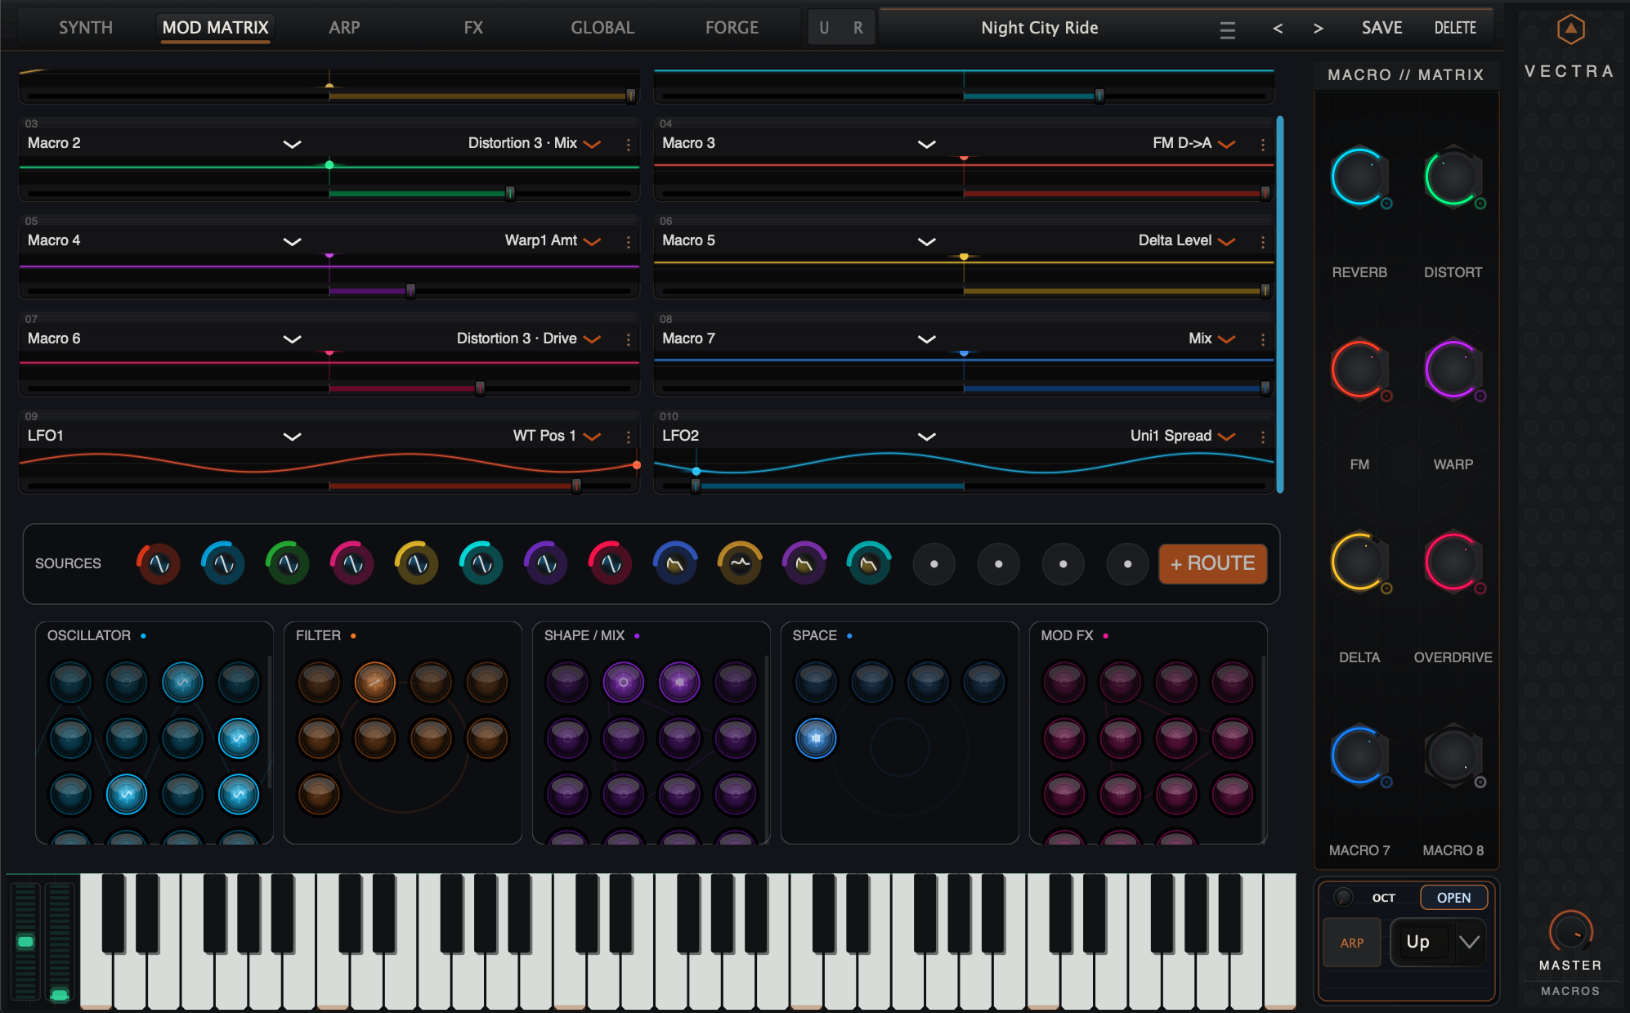Click the + ROUTE button

coord(1212,563)
